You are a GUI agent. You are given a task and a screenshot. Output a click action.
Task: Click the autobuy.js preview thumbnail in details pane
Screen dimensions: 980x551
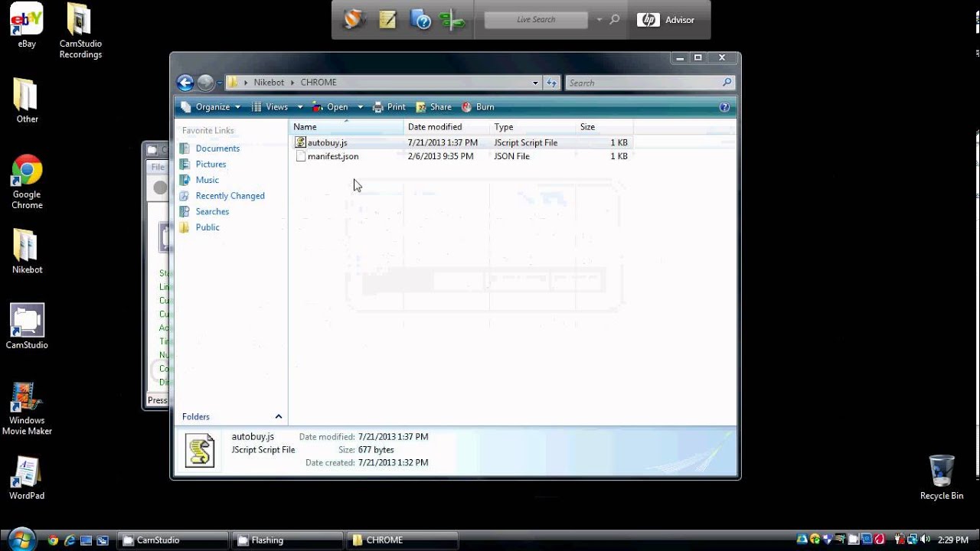pos(200,451)
